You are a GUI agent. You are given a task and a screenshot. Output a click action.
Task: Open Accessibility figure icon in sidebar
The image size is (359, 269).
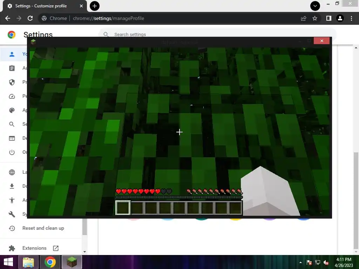(12, 200)
